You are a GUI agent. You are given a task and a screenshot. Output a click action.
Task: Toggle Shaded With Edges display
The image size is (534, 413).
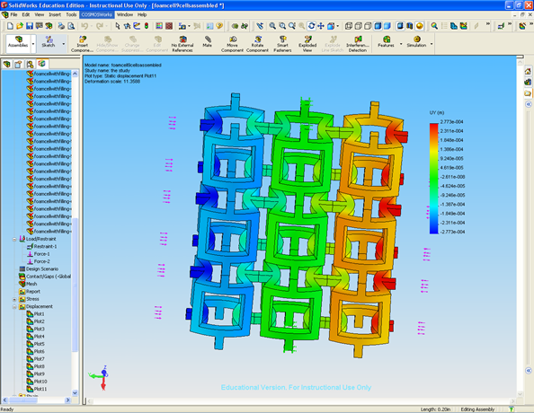click(x=378, y=26)
